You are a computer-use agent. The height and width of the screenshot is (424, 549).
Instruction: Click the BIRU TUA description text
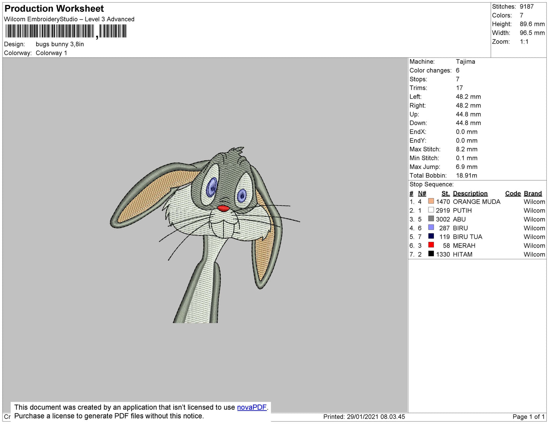click(x=467, y=236)
